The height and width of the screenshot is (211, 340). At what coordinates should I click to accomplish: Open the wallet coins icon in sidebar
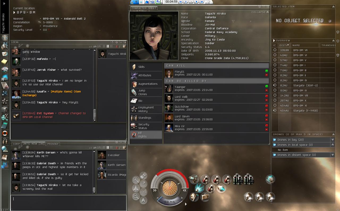[x=5, y=117]
